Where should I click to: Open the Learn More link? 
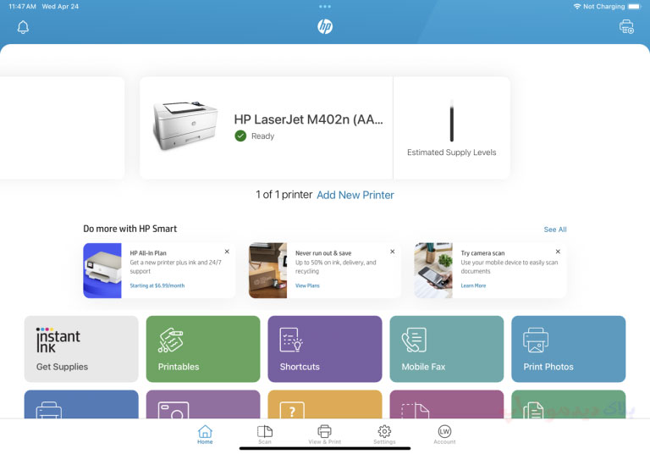point(473,285)
